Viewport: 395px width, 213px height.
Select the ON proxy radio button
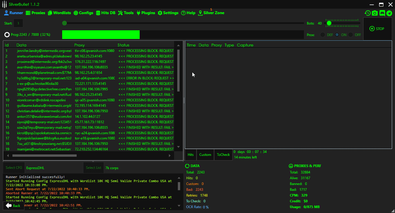(337, 35)
